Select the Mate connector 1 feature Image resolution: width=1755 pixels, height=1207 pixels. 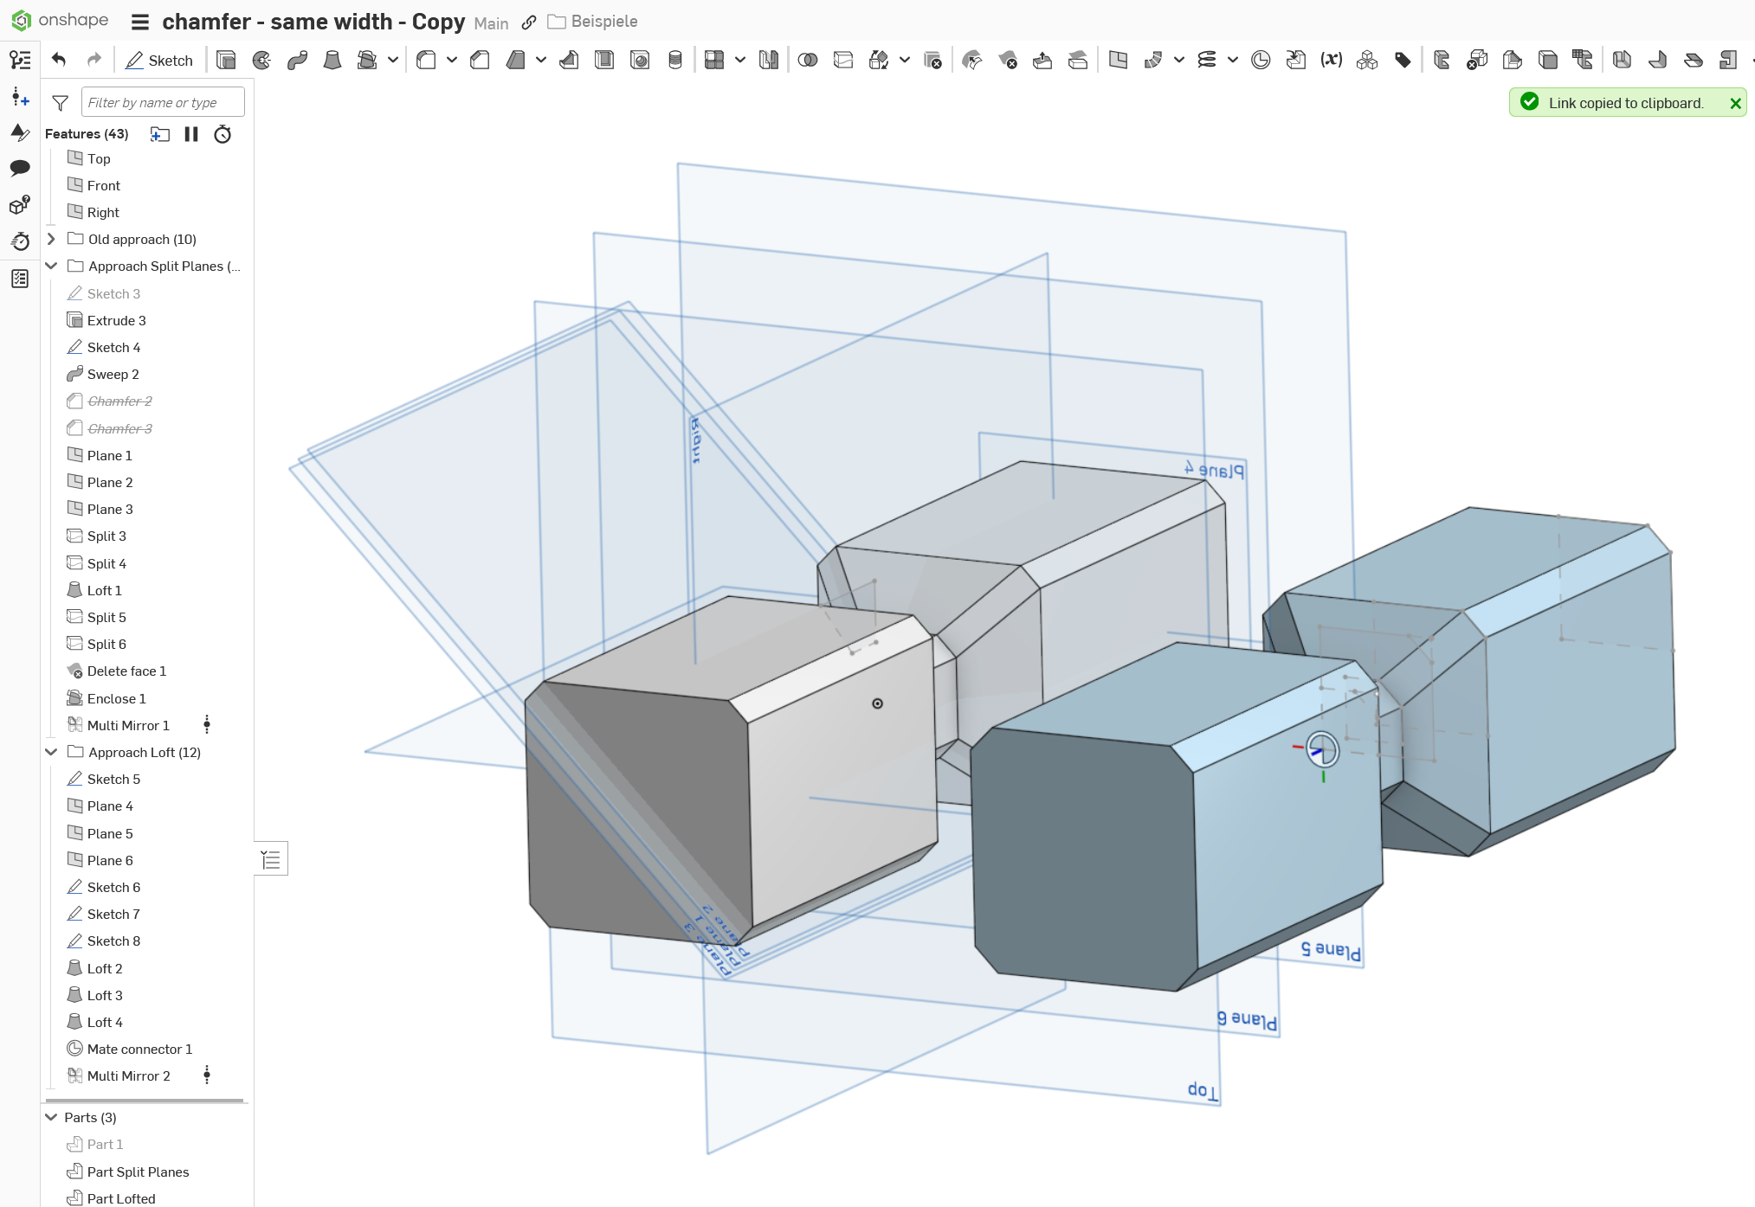click(x=139, y=1049)
